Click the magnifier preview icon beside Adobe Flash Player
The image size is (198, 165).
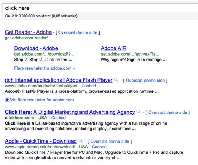pyautogui.click(x=116, y=80)
